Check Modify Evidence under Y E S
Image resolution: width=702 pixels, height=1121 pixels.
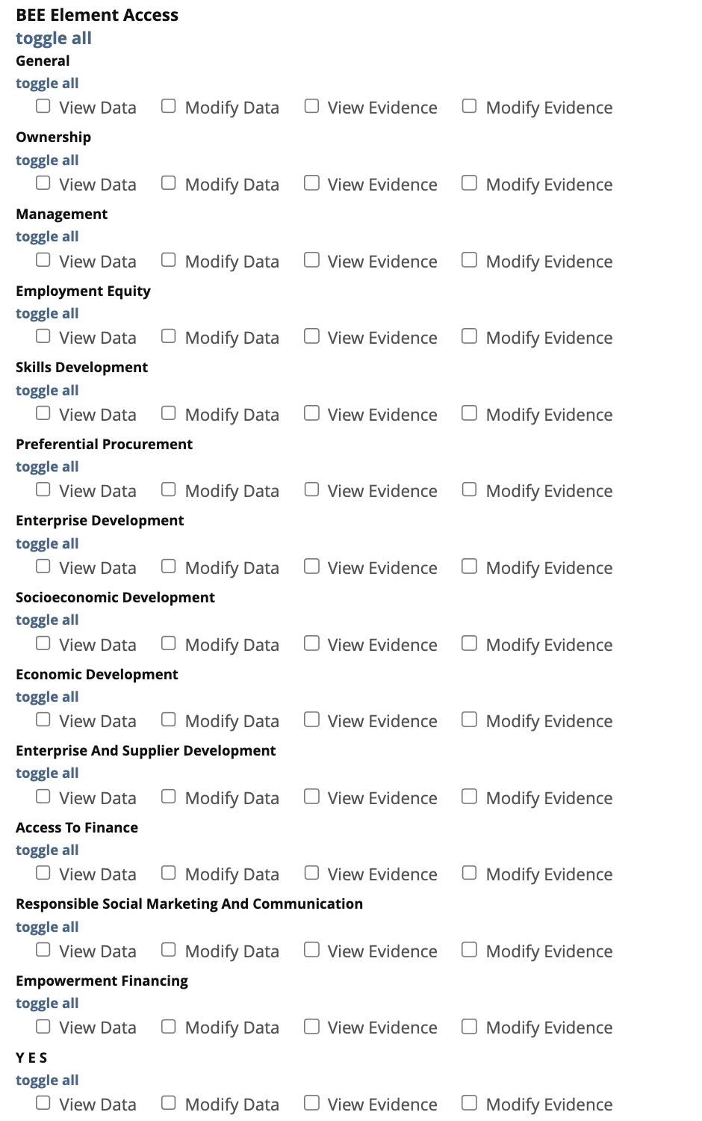click(x=469, y=1103)
